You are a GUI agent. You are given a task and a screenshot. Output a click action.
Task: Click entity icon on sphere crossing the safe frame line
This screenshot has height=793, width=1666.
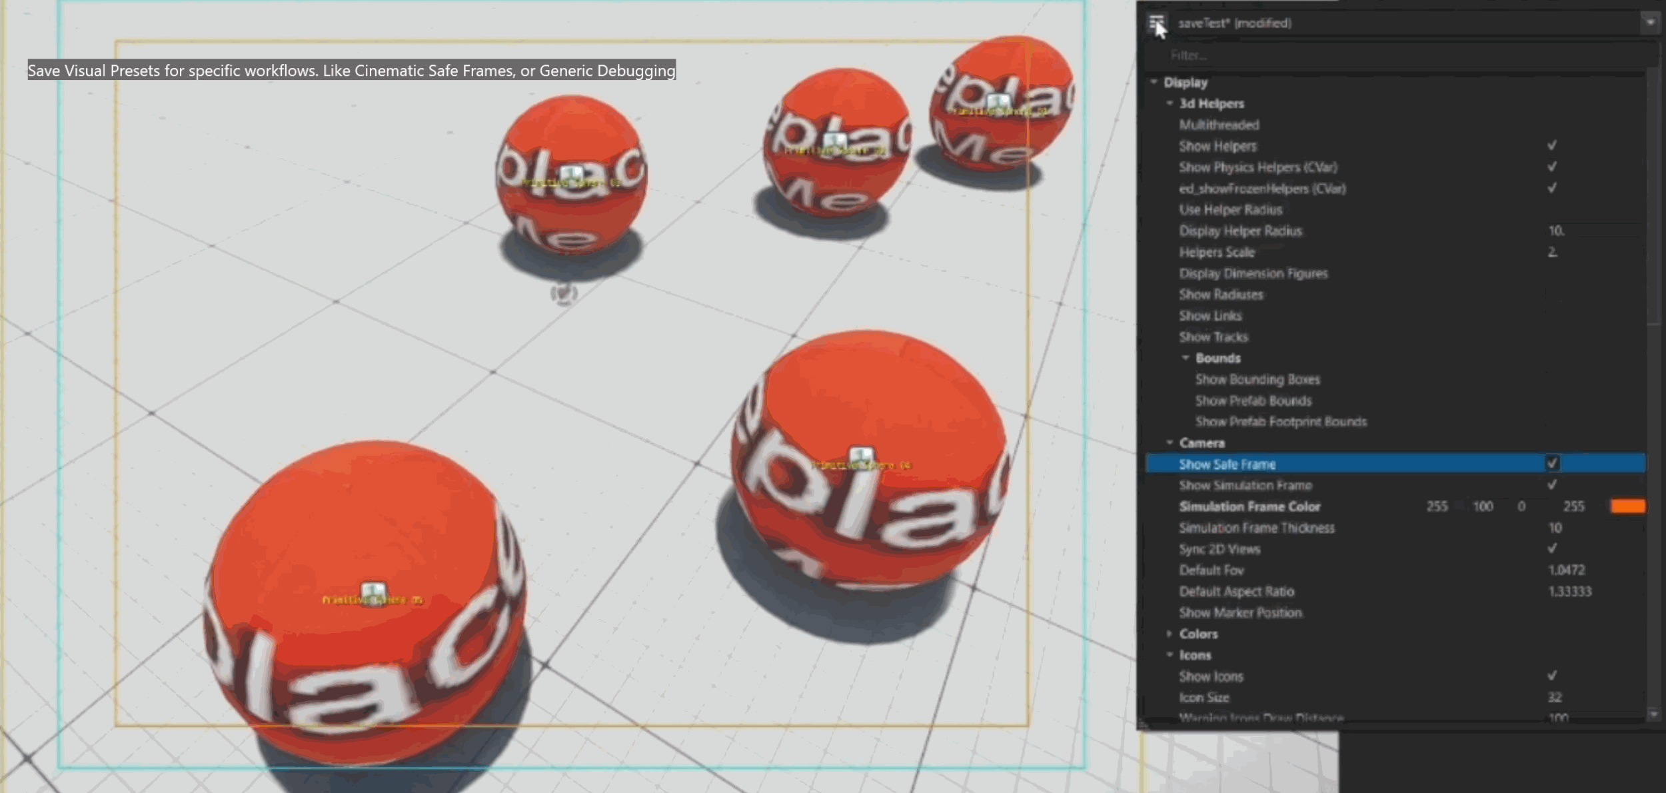(998, 102)
